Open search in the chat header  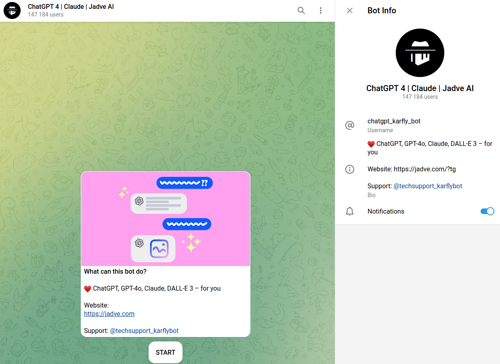click(x=301, y=10)
